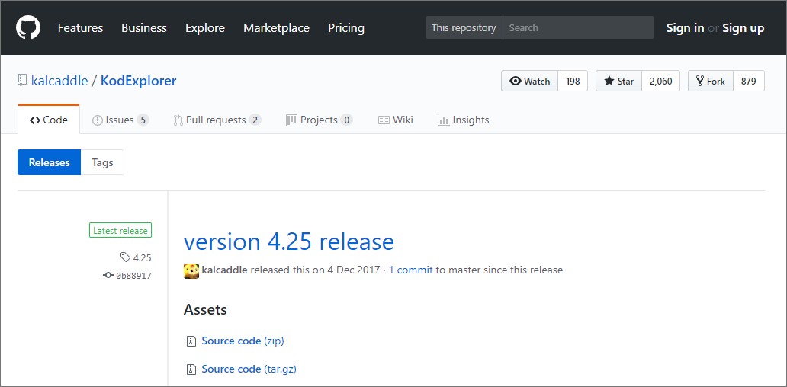This screenshot has height=387, width=787.
Task: Click kalcaddle's avatar image
Action: click(191, 270)
